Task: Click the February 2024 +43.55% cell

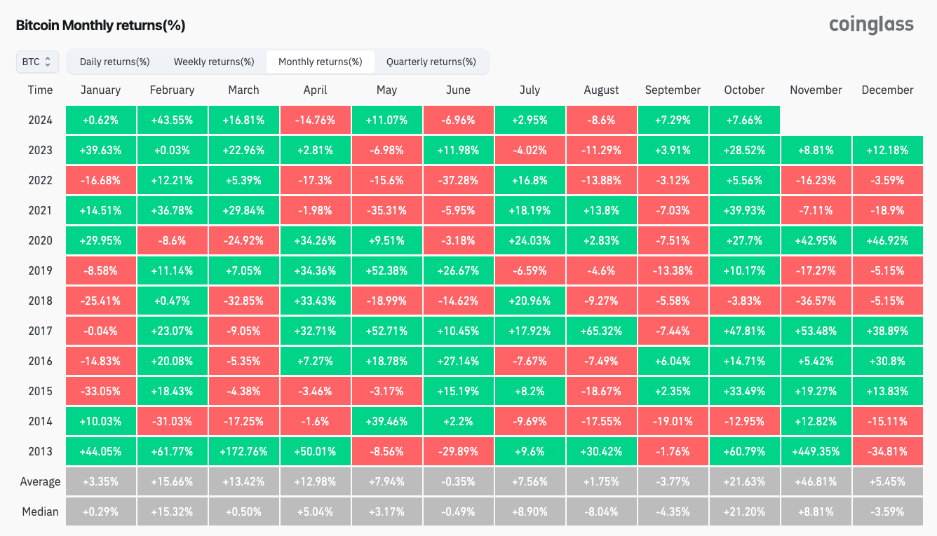Action: [x=172, y=120]
